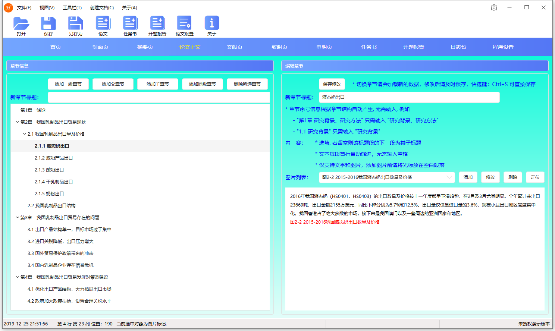Open the Thesis (论文) toolbar icon
This screenshot has height=331, width=555.
coord(103,23)
